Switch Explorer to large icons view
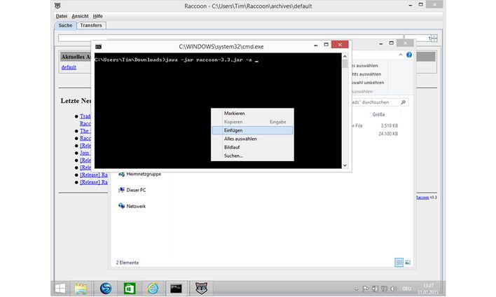The height and width of the screenshot is (297, 496). coord(408,262)
